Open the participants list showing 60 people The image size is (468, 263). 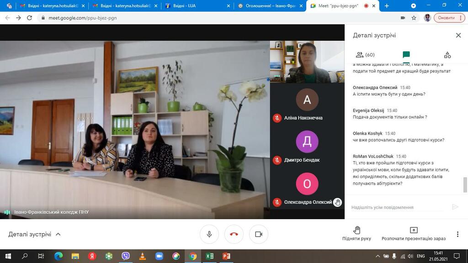click(365, 55)
